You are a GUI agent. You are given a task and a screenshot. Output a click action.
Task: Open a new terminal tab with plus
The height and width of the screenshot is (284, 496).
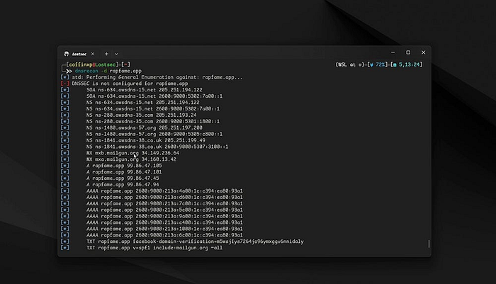click(x=106, y=54)
